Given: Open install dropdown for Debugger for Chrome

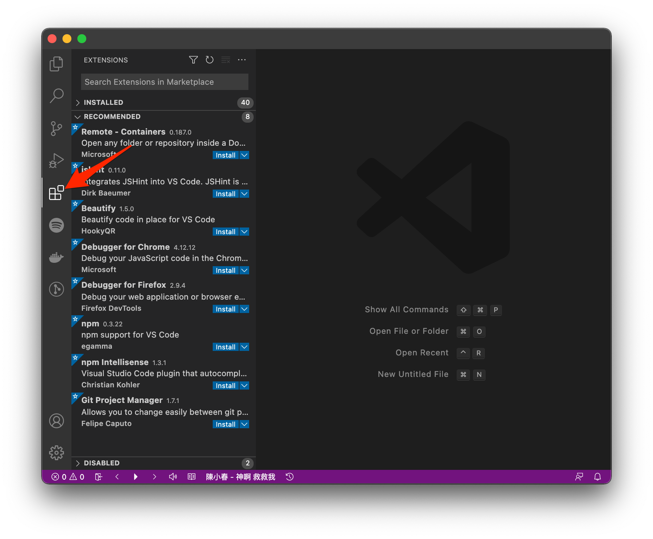Looking at the screenshot, I should (x=244, y=270).
